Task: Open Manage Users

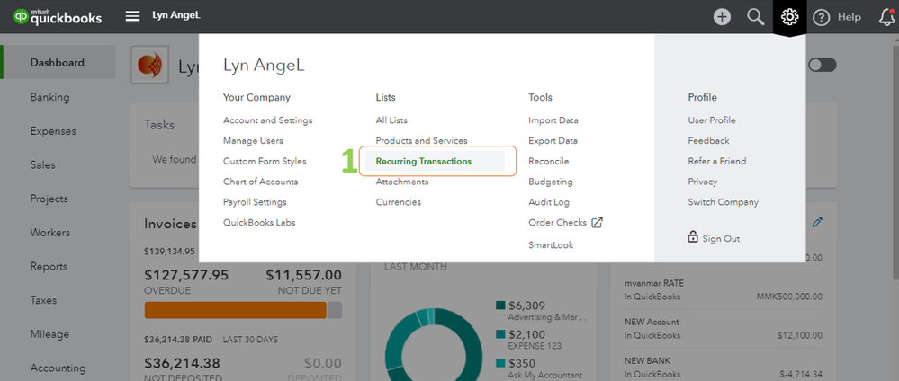Action: coord(253,140)
